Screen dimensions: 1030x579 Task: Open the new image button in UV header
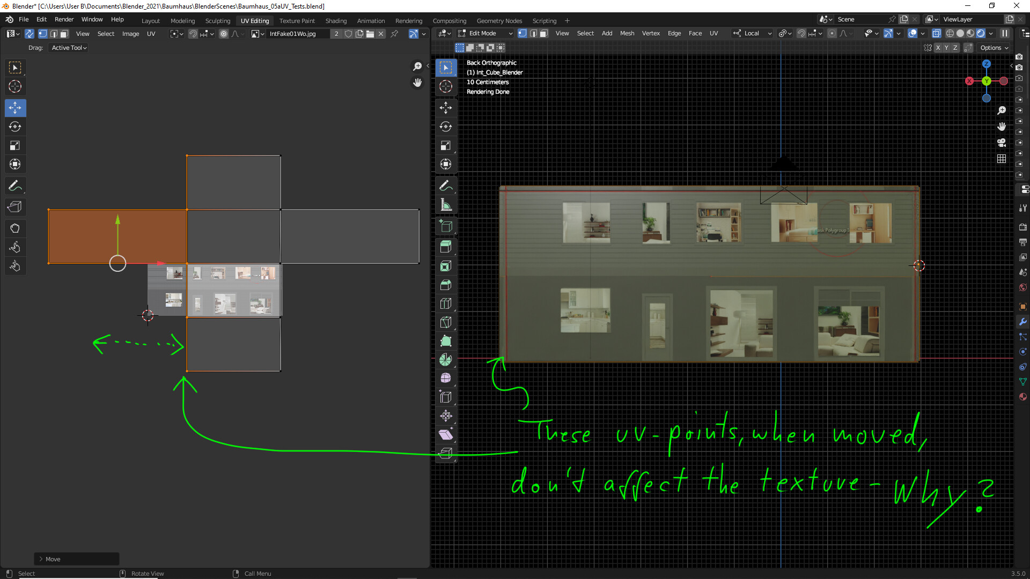coord(360,33)
